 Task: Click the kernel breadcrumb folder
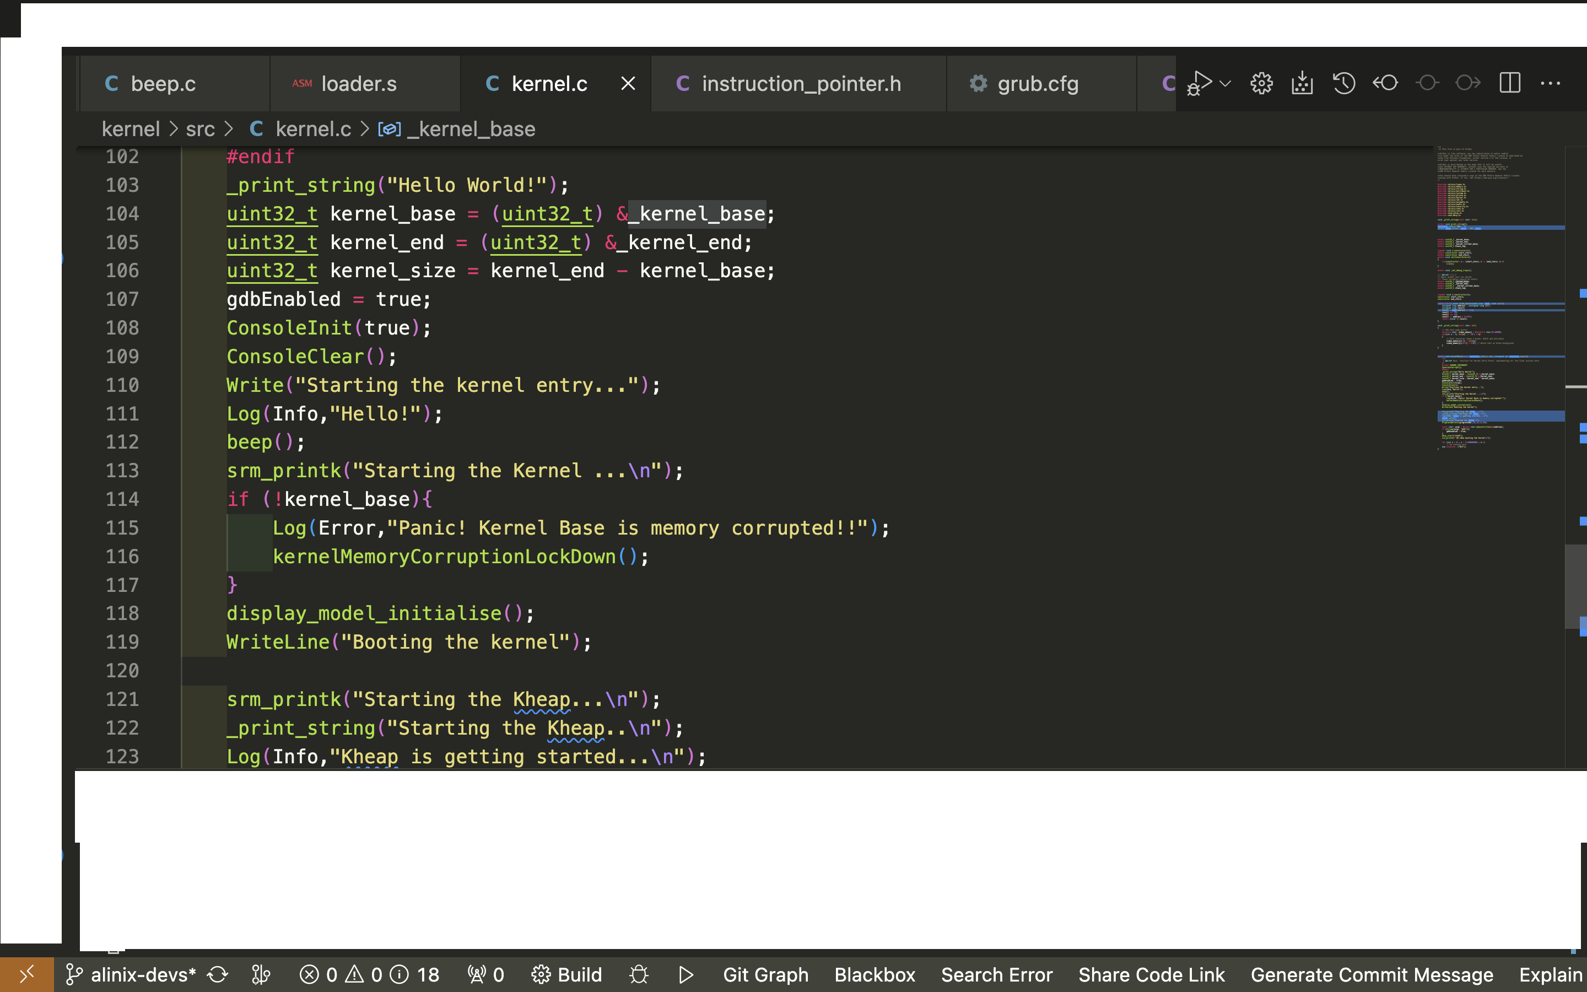click(x=131, y=130)
